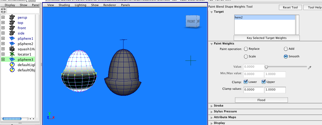Click the front camera icon in outliner
The height and width of the screenshot is (125, 322).
12,28
